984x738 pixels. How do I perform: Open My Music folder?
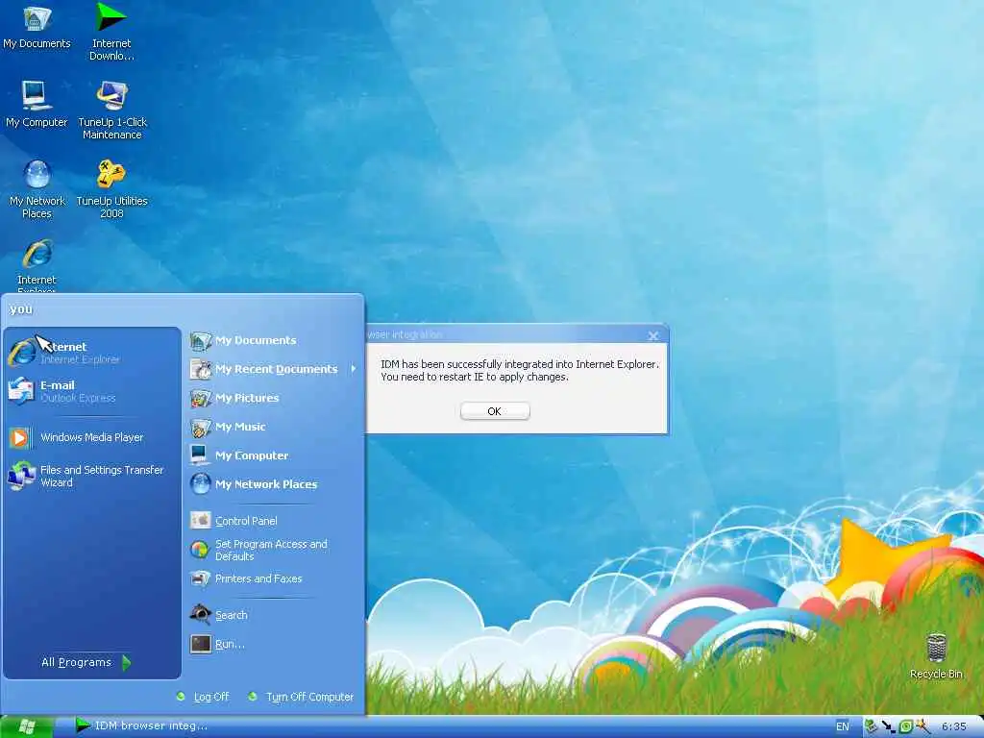274,427
